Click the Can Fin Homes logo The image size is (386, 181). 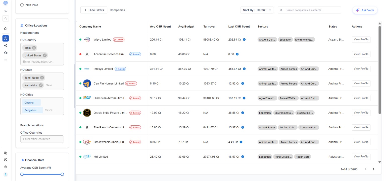87,83
